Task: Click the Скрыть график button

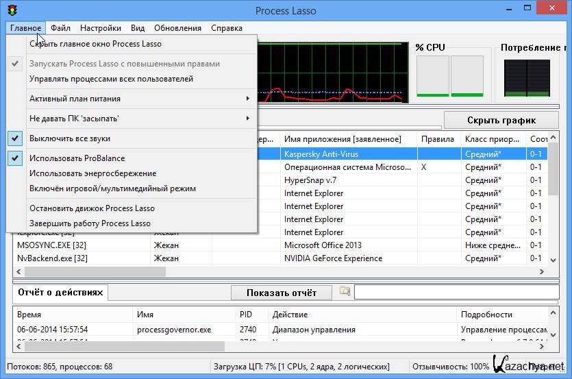Action: (x=501, y=120)
